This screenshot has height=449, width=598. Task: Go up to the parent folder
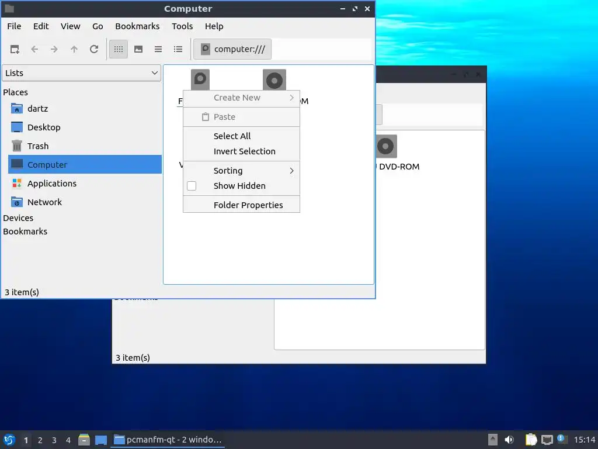coord(74,49)
